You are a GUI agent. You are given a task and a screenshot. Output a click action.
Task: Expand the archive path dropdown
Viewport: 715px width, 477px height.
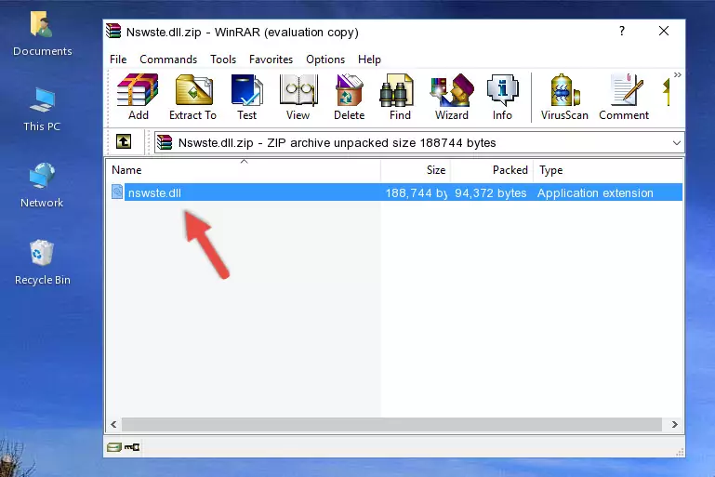coord(676,143)
